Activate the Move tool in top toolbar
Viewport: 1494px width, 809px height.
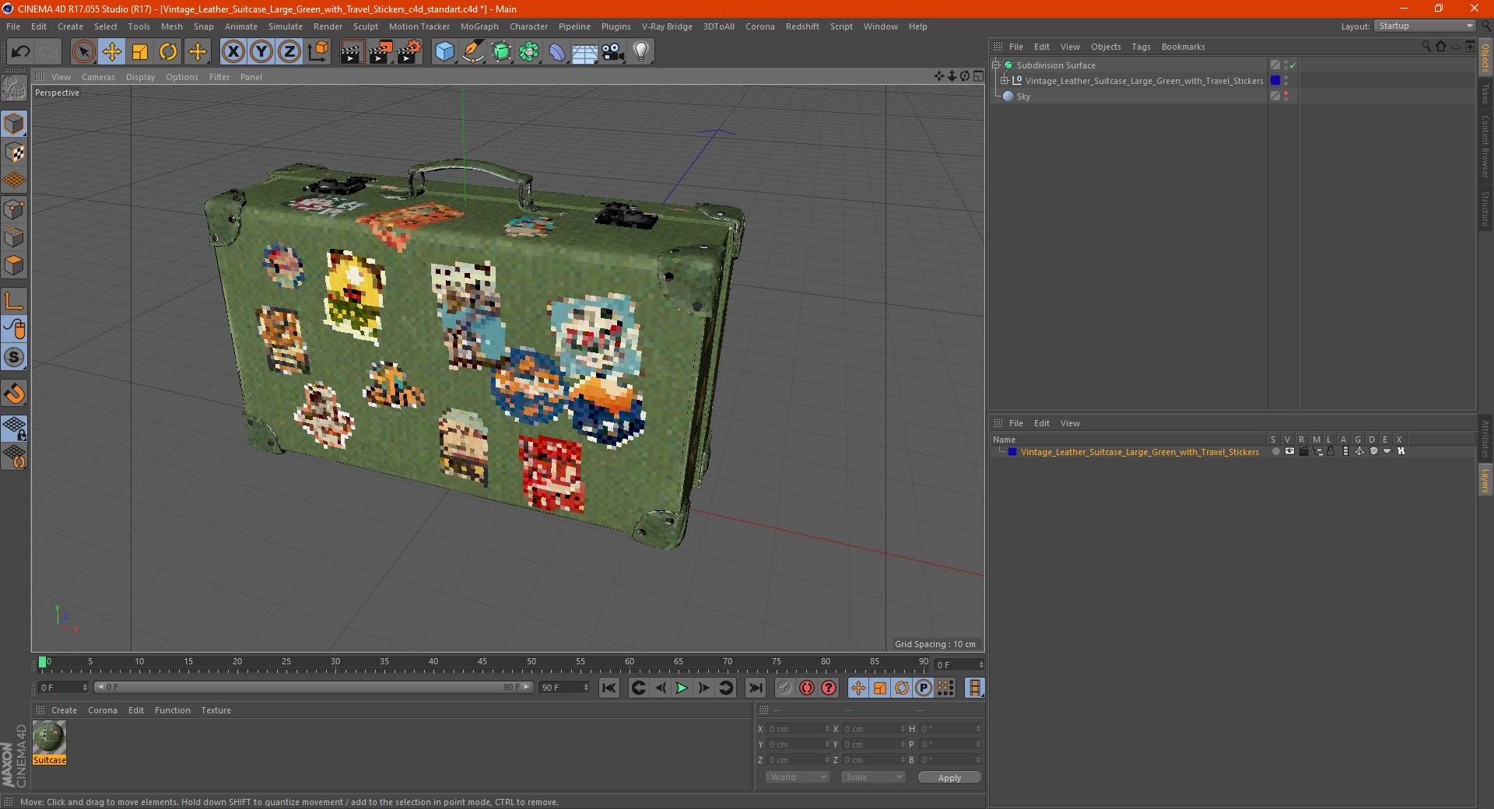click(x=112, y=52)
